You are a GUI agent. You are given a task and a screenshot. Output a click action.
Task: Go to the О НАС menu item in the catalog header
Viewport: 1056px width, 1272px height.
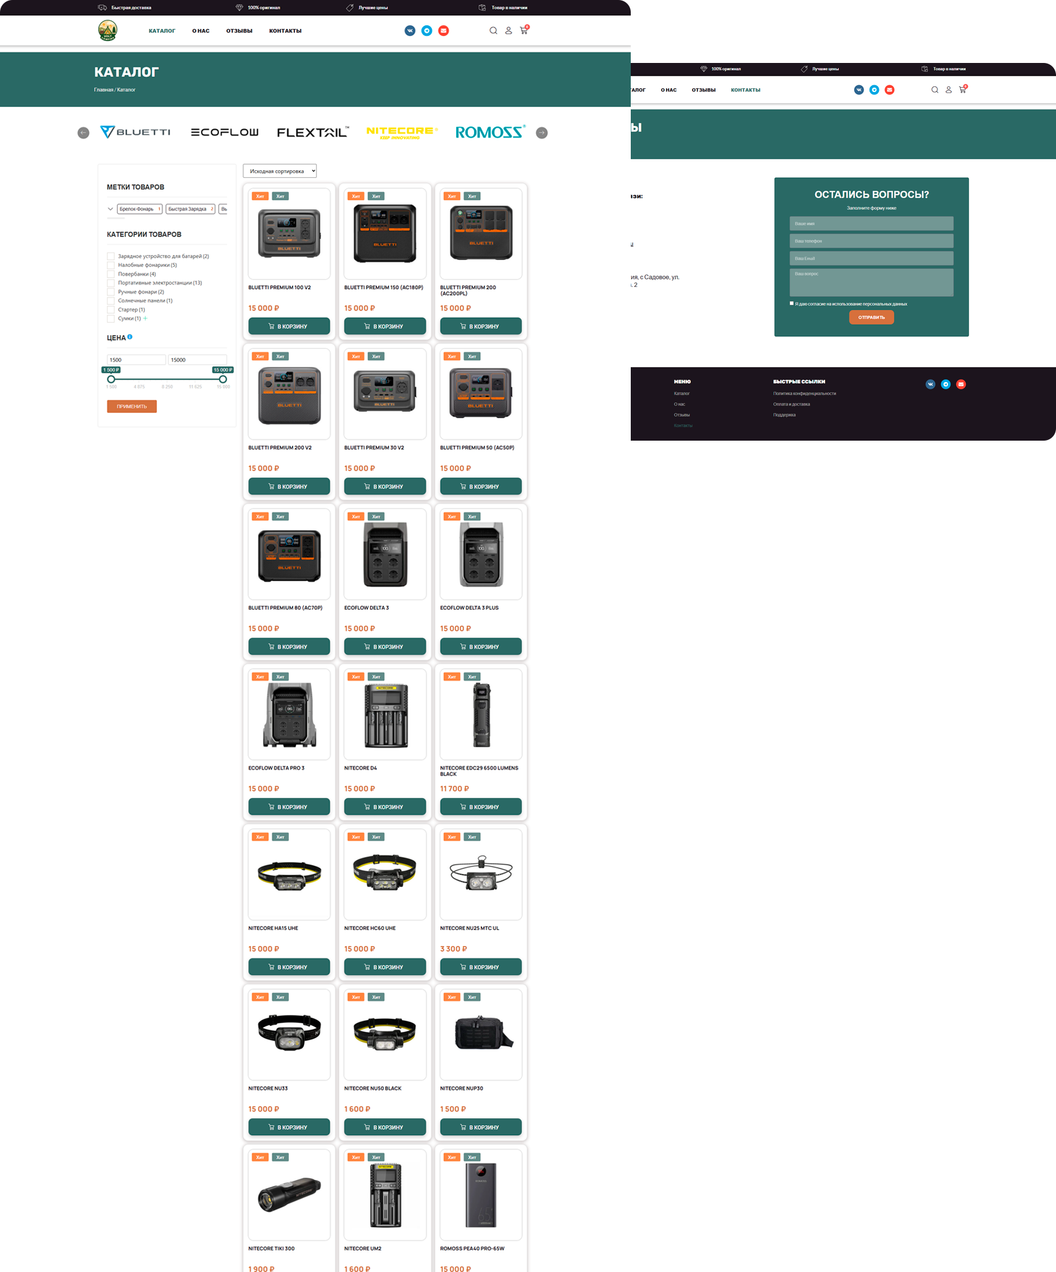click(x=201, y=31)
